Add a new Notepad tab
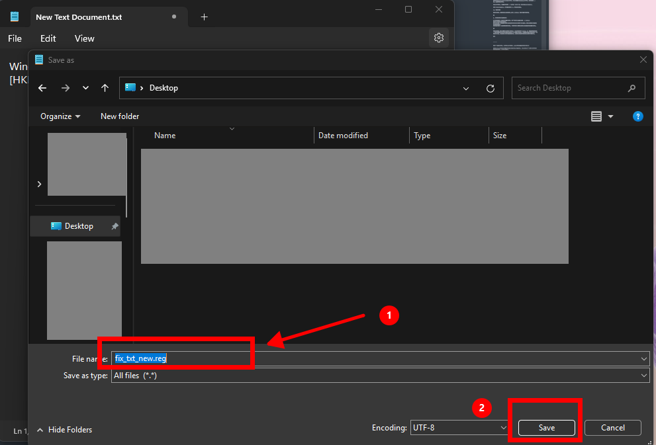Image resolution: width=656 pixels, height=445 pixels. point(204,17)
